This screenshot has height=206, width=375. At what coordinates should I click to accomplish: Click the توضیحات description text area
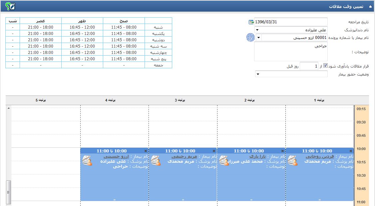(x=291, y=52)
